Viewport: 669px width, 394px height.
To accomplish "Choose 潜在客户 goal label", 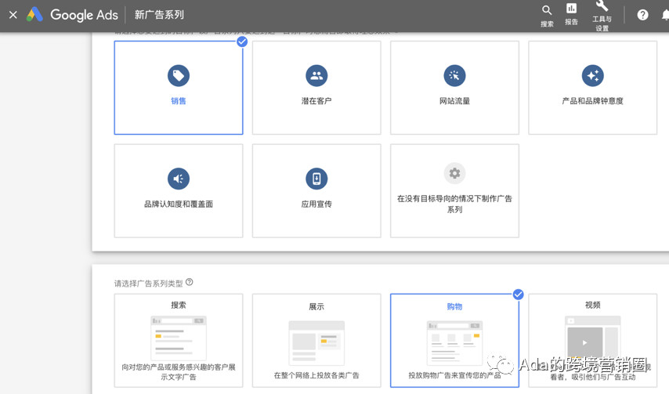I will (x=316, y=101).
